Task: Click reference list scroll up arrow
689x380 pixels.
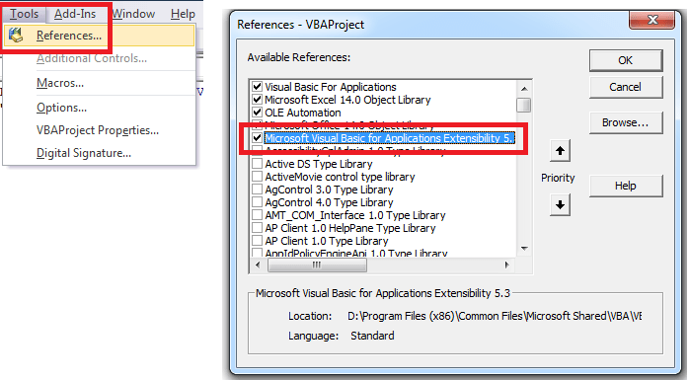Action: point(524,89)
